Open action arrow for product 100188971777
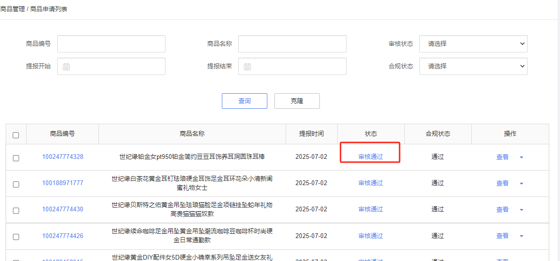The image size is (560, 261). coord(521,184)
